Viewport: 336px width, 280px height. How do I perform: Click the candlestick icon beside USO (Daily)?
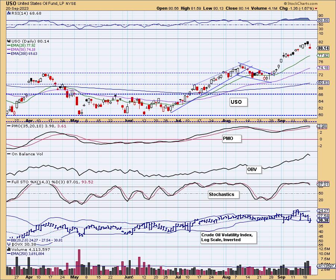point(9,41)
